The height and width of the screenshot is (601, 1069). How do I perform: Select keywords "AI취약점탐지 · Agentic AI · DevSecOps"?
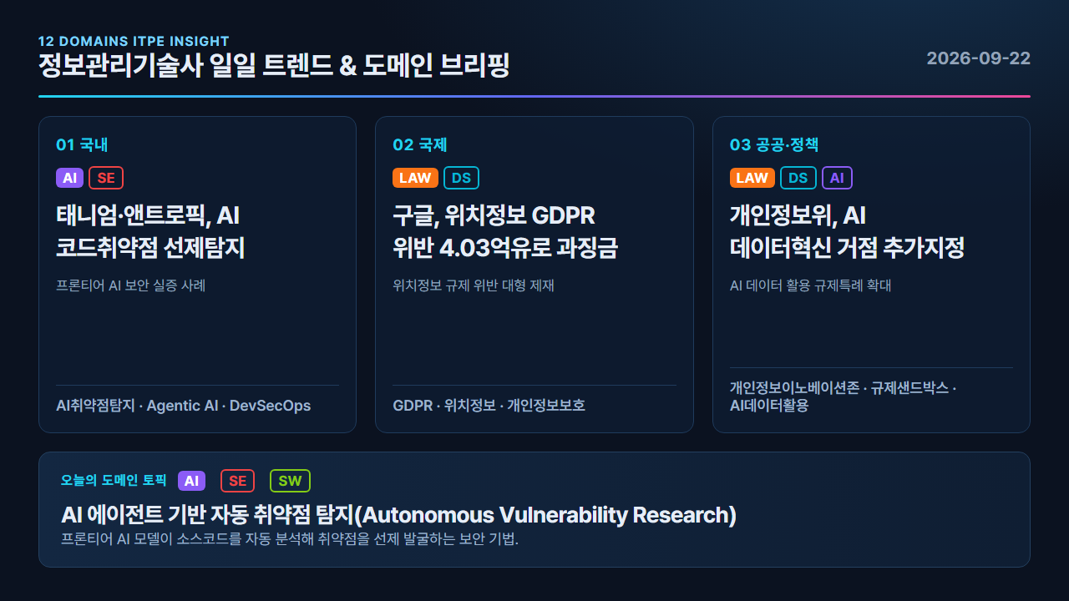tap(183, 406)
